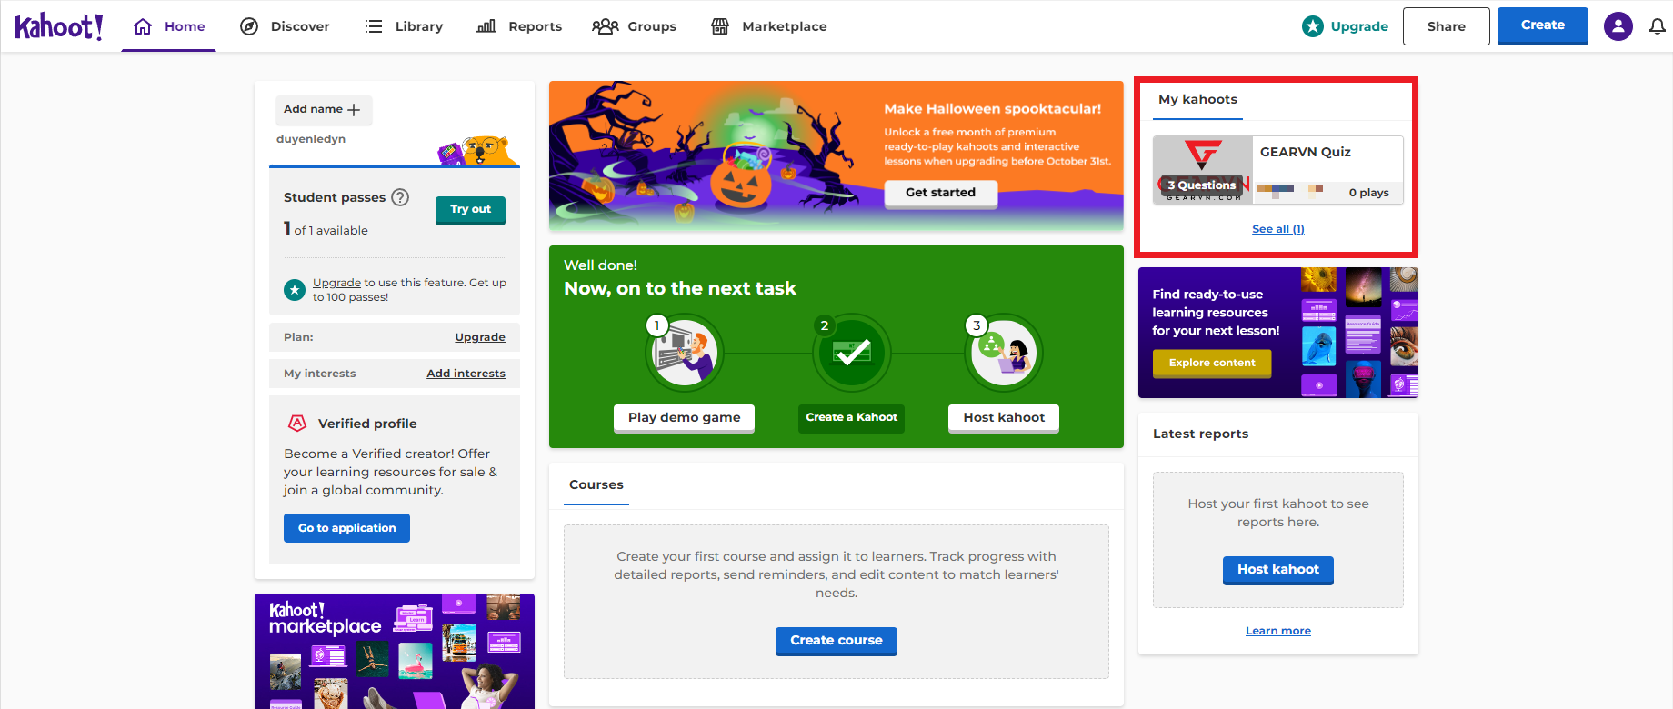Screen dimensions: 1673x709
Task: Open the Home tab
Action: point(169,26)
